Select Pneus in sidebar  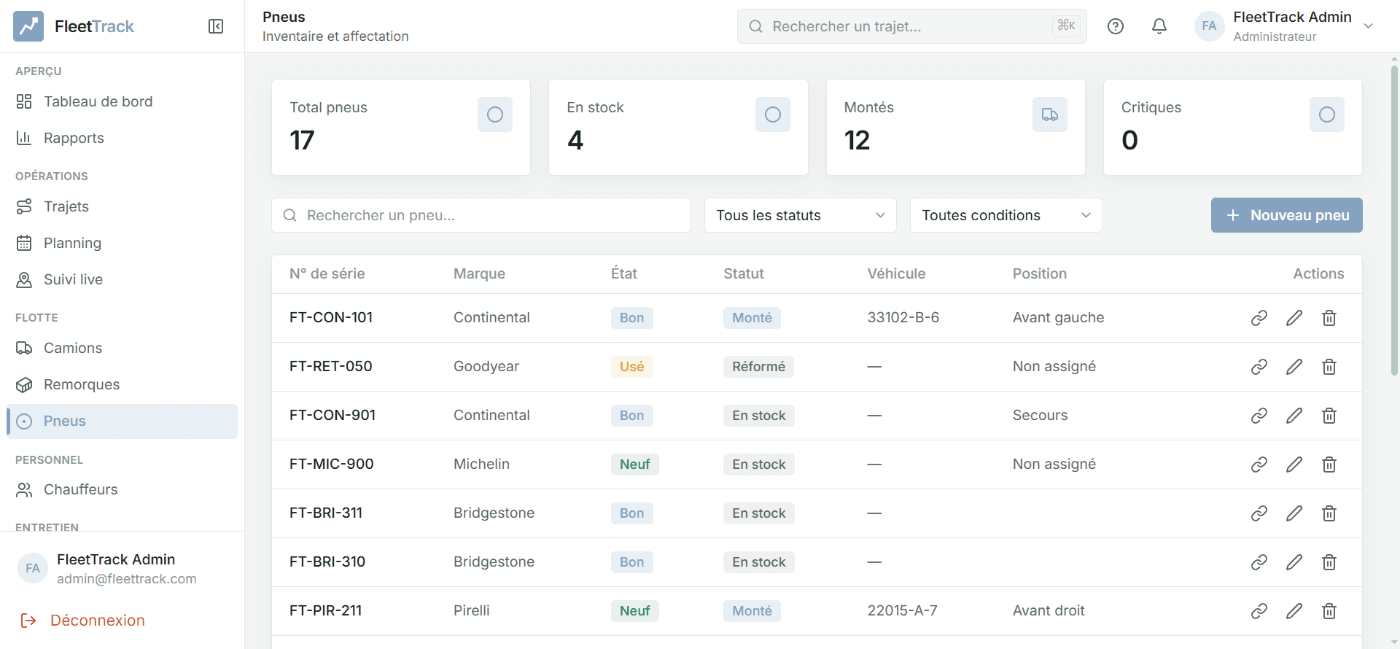[122, 421]
